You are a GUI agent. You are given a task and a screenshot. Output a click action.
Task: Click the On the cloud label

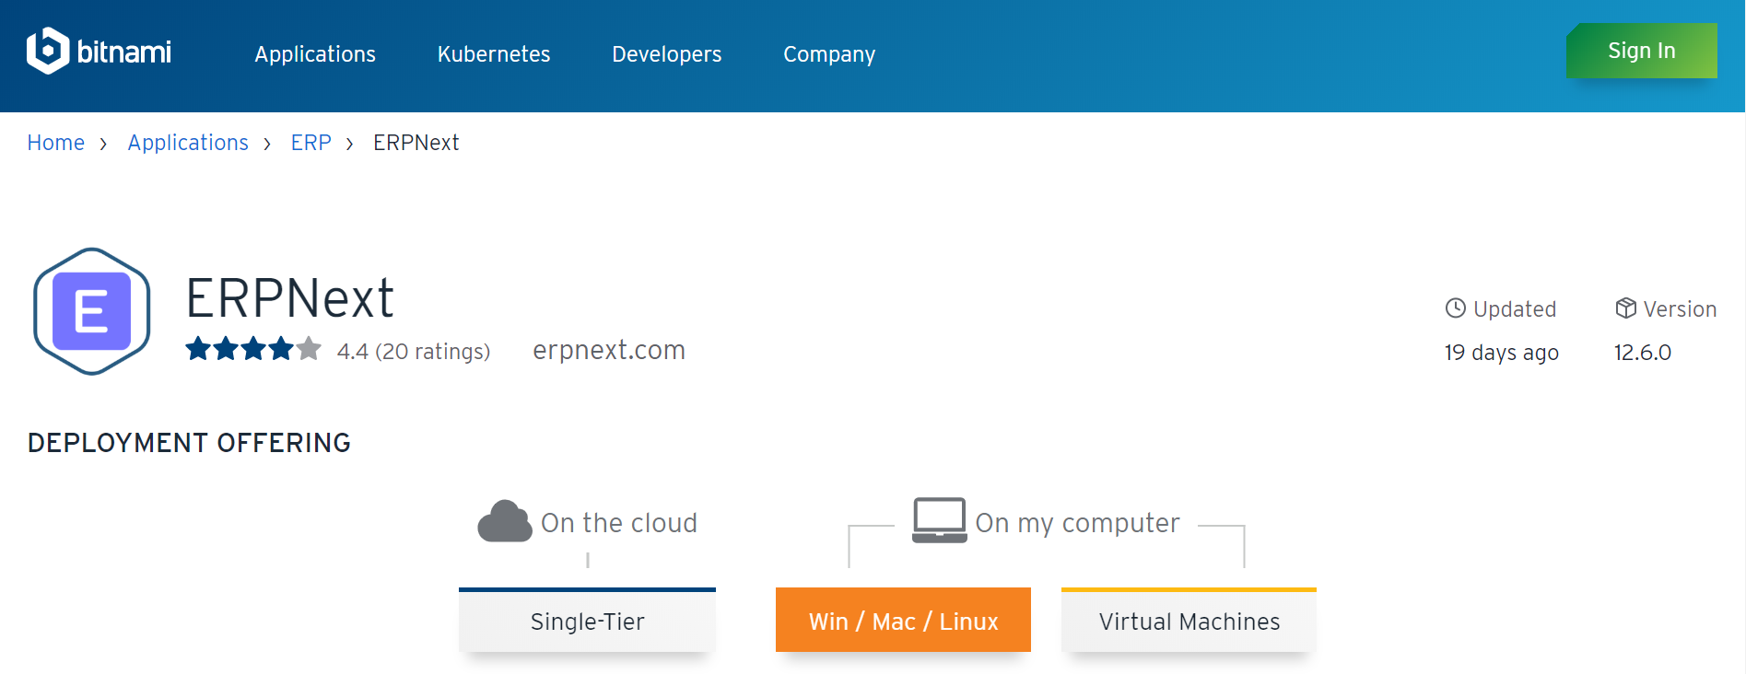pyautogui.click(x=619, y=523)
